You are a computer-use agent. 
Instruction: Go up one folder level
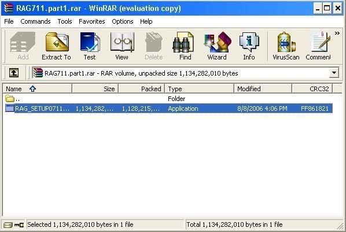click(14, 73)
